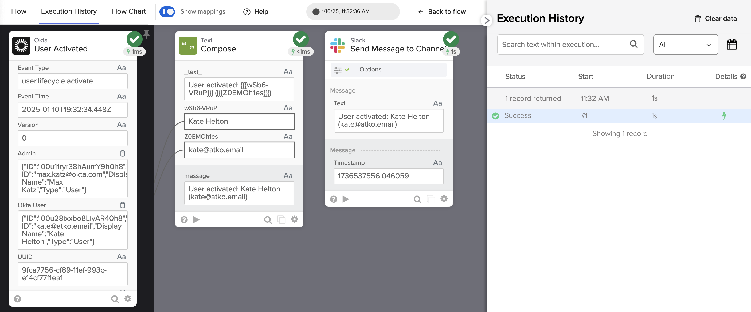Open the calendar date filter
This screenshot has height=312, width=751.
732,44
